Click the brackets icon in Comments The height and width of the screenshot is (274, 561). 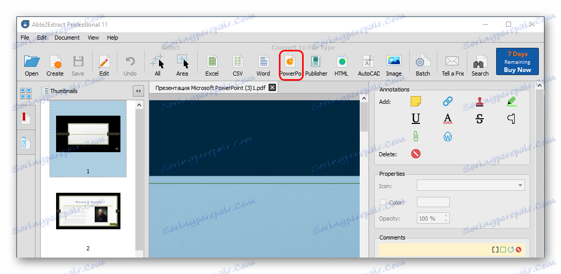click(x=496, y=249)
